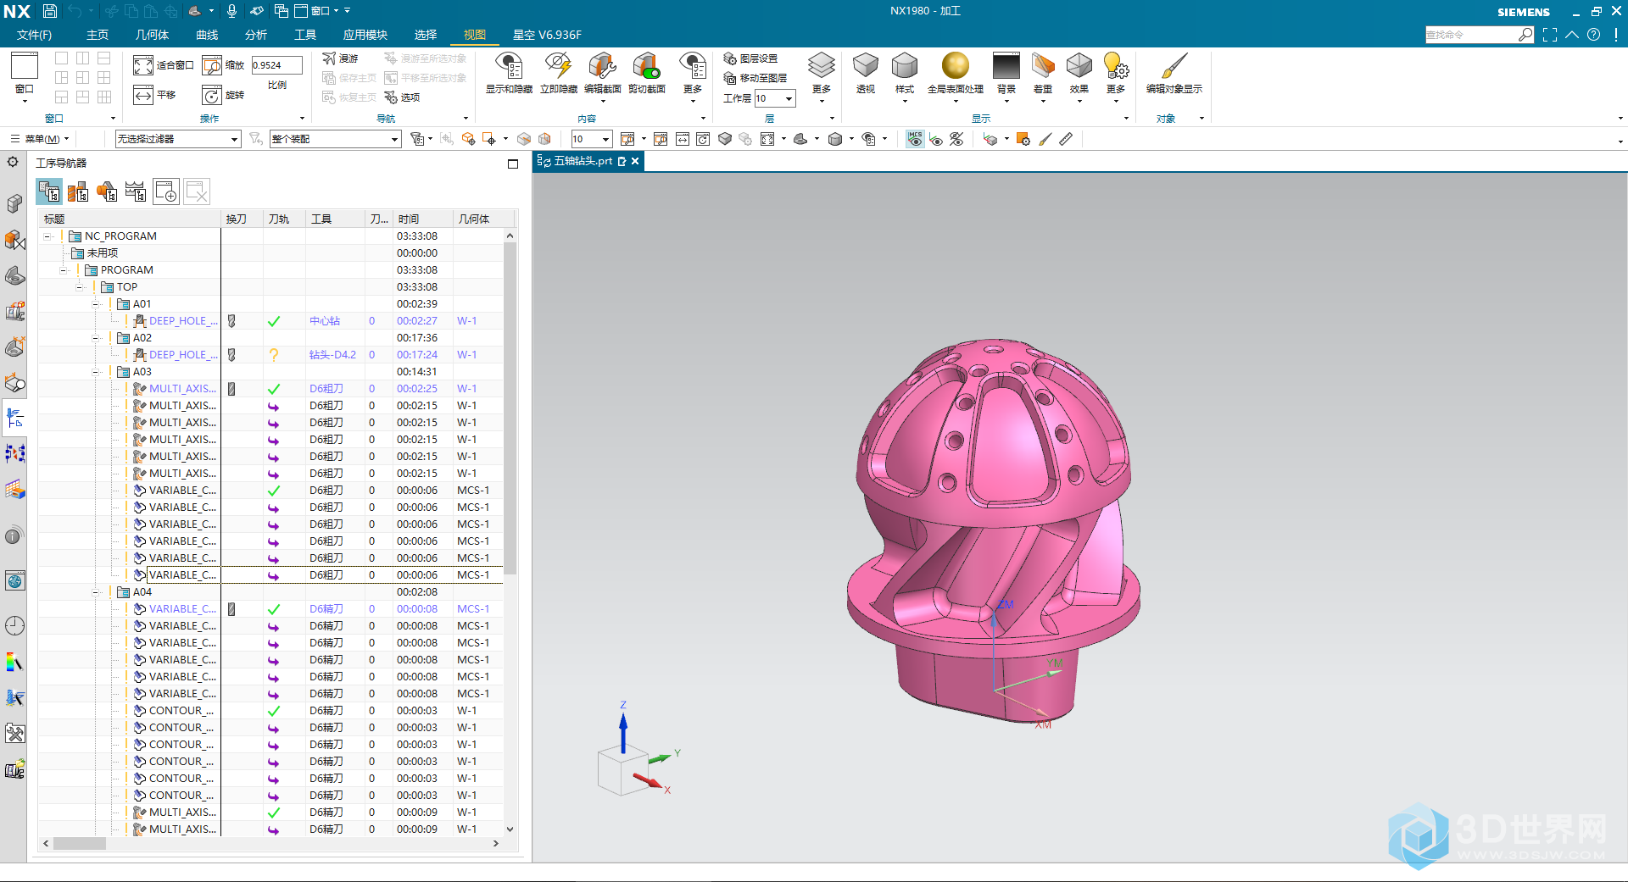Click the Pan button (平移)
1628x882 pixels.
[x=154, y=95]
